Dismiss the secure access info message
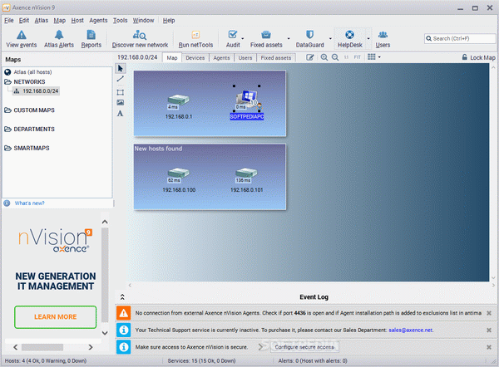 coord(489,347)
